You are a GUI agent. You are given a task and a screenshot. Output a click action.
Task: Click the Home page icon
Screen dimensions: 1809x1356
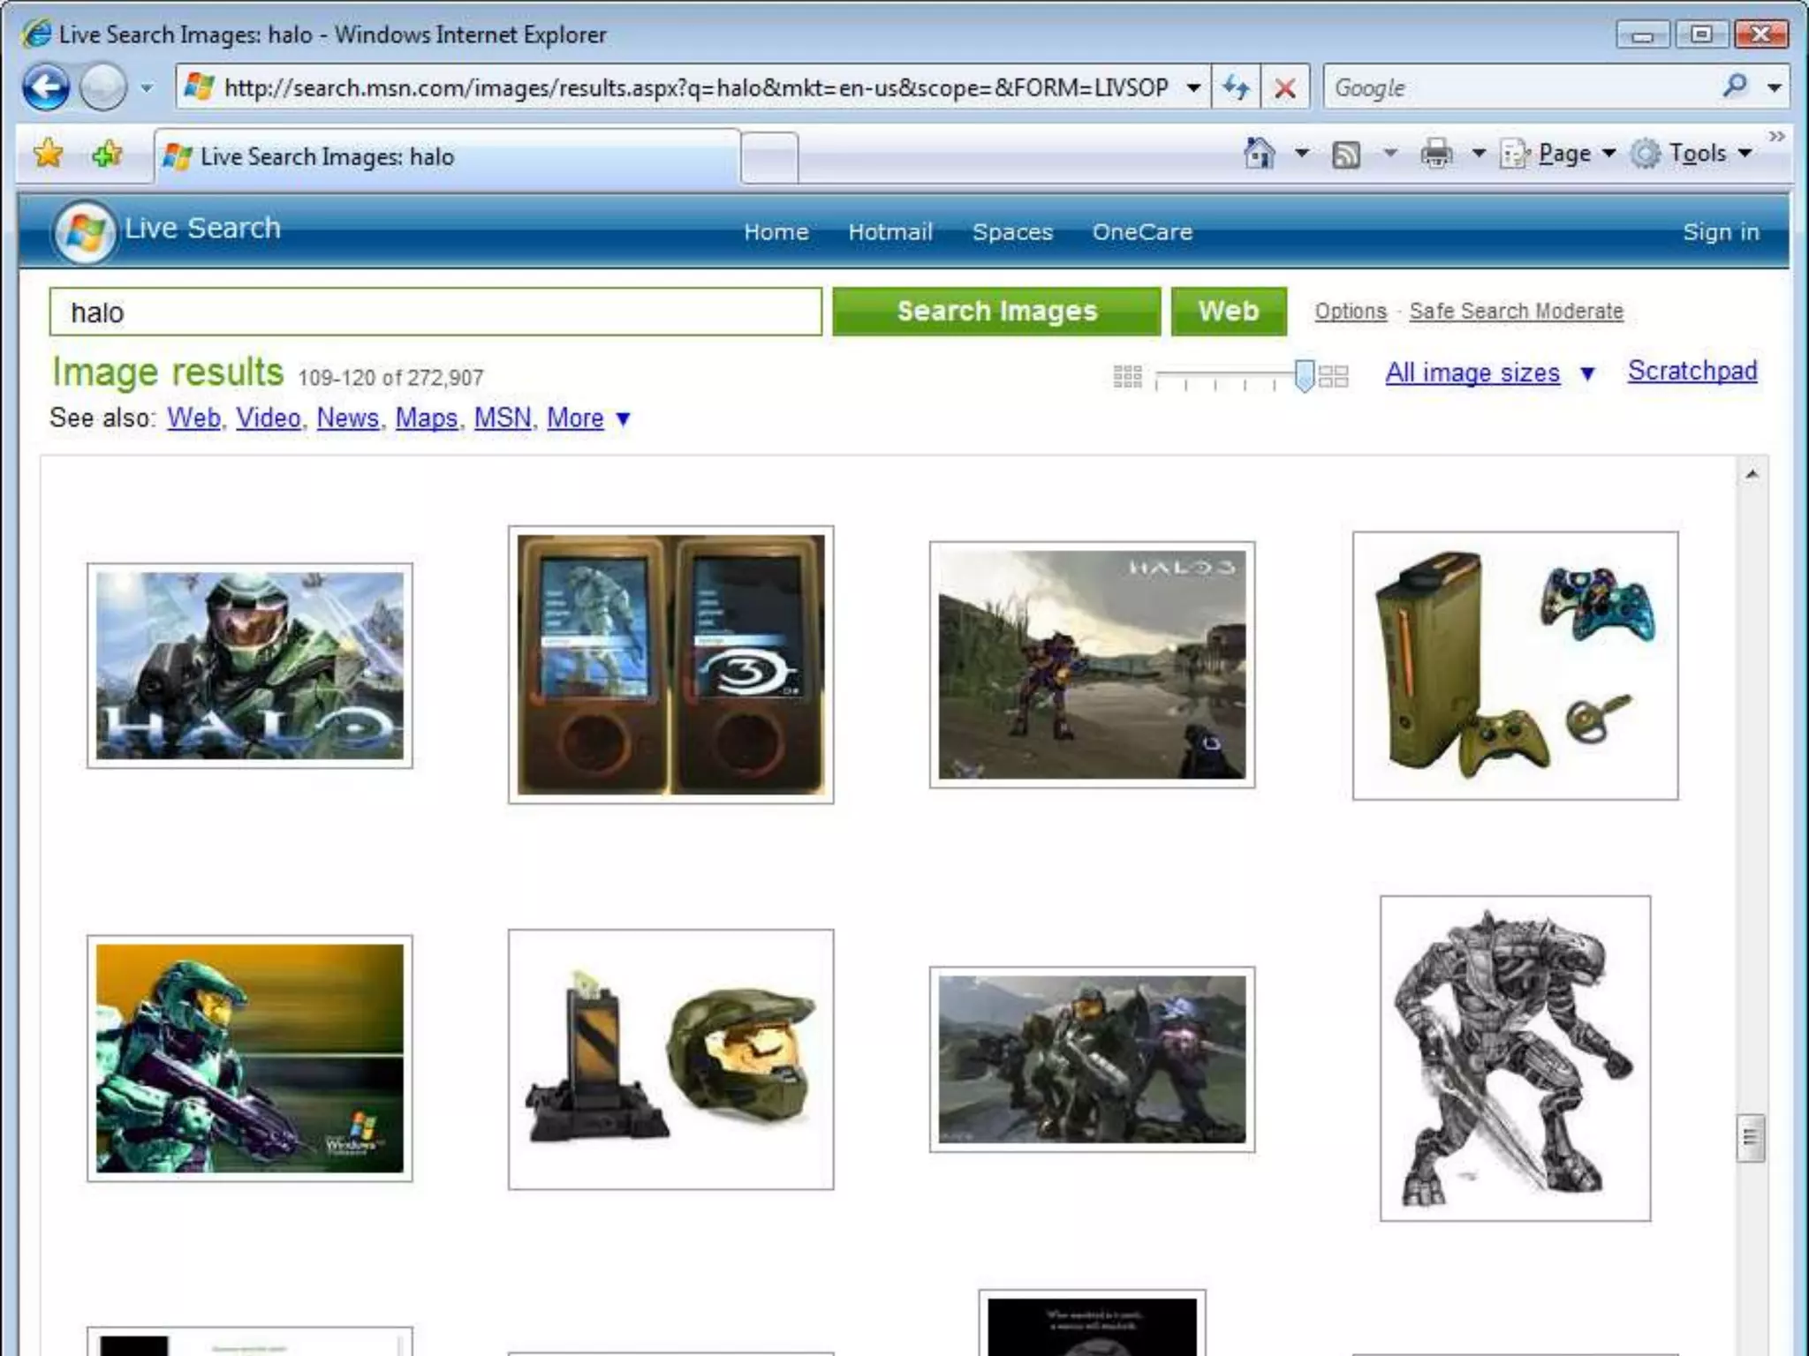(1259, 154)
